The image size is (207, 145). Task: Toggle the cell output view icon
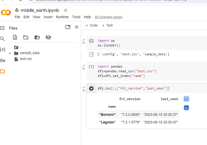click(x=91, y=54)
